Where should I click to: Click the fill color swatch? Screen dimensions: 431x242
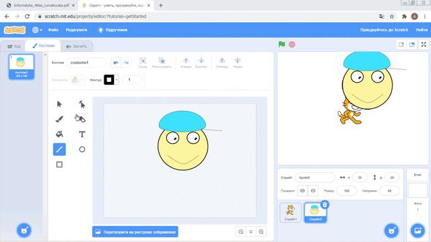click(75, 80)
